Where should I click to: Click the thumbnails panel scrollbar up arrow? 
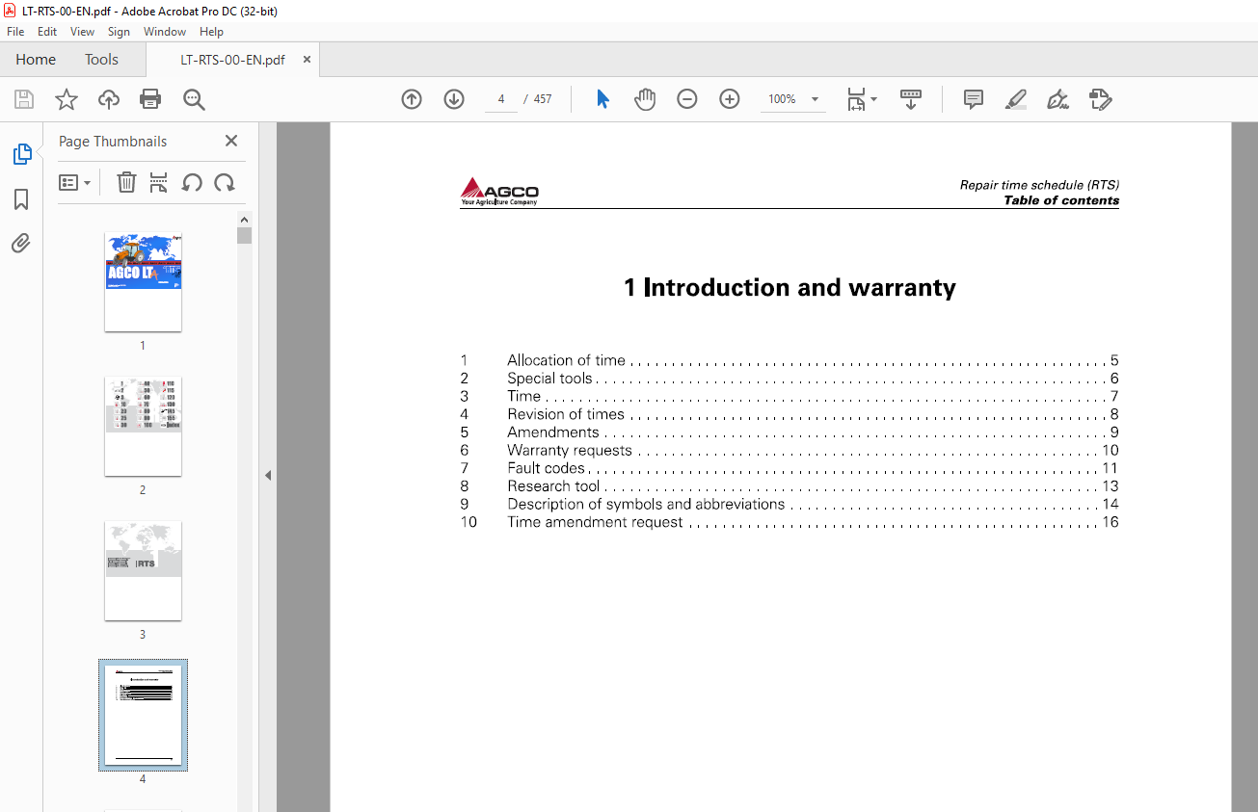pos(245,220)
